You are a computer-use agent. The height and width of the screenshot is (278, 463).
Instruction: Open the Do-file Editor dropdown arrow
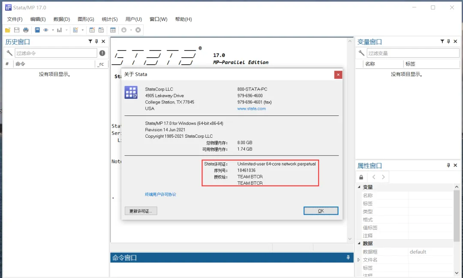[x=83, y=30]
